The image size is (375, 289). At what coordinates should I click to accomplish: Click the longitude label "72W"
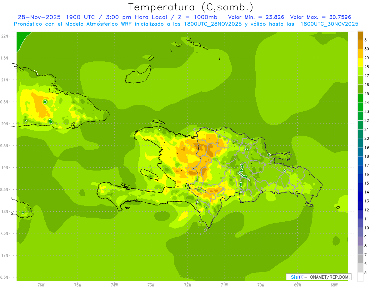coord(187,285)
